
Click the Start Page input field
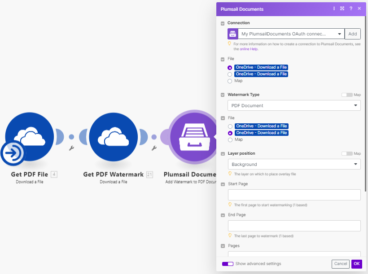pyautogui.click(x=294, y=195)
